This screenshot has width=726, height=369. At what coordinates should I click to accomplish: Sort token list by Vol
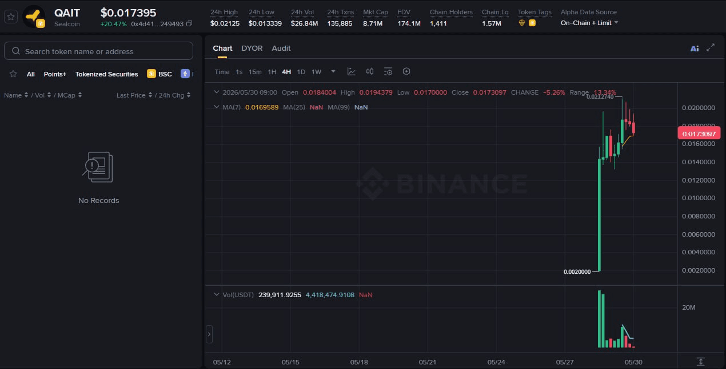pyautogui.click(x=43, y=95)
